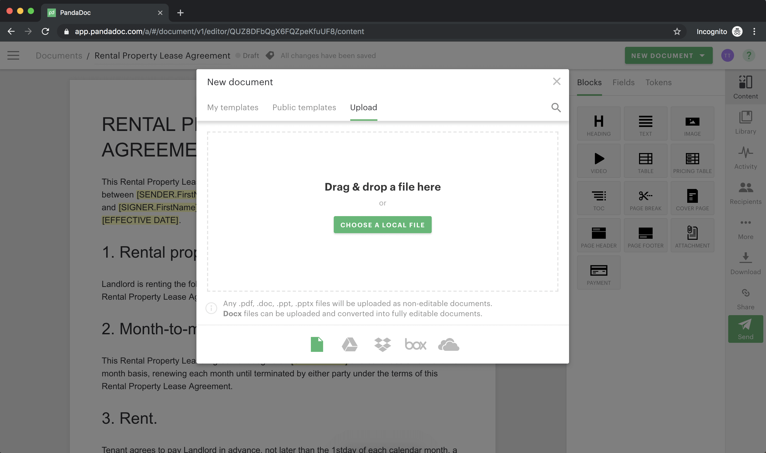Viewport: 766px width, 453px height.
Task: Select the Payment block
Action: (599, 272)
